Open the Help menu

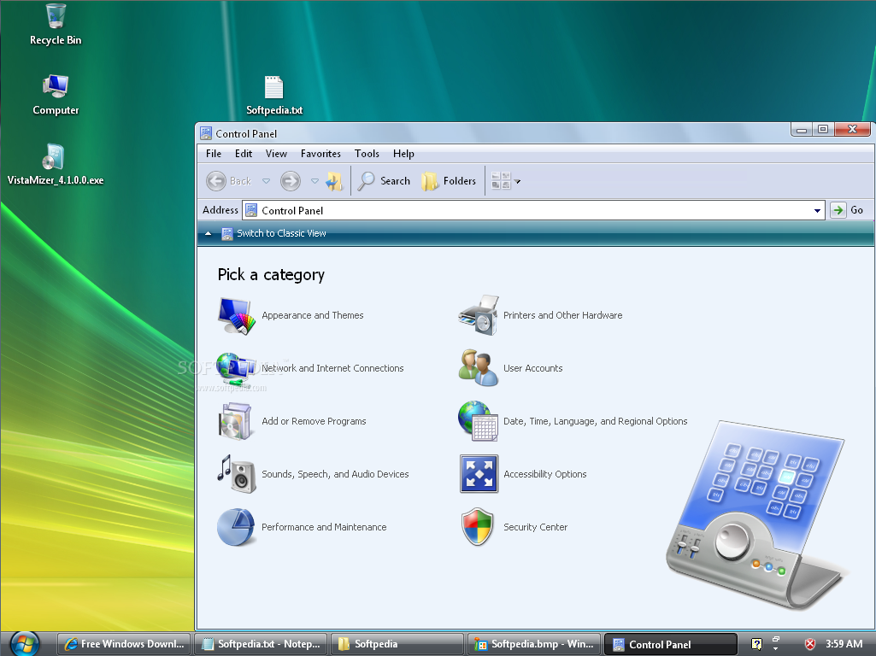(x=403, y=154)
